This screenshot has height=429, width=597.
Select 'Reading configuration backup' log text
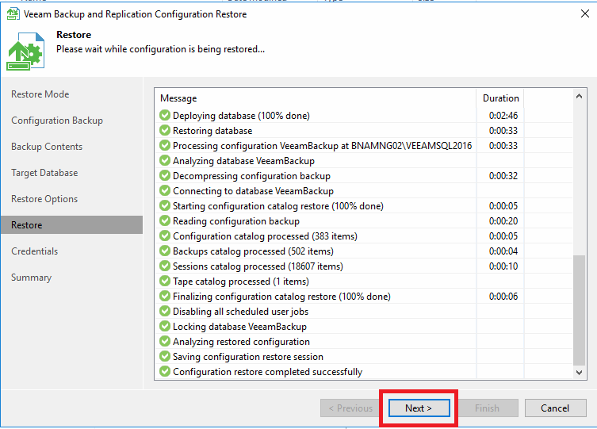[236, 221]
